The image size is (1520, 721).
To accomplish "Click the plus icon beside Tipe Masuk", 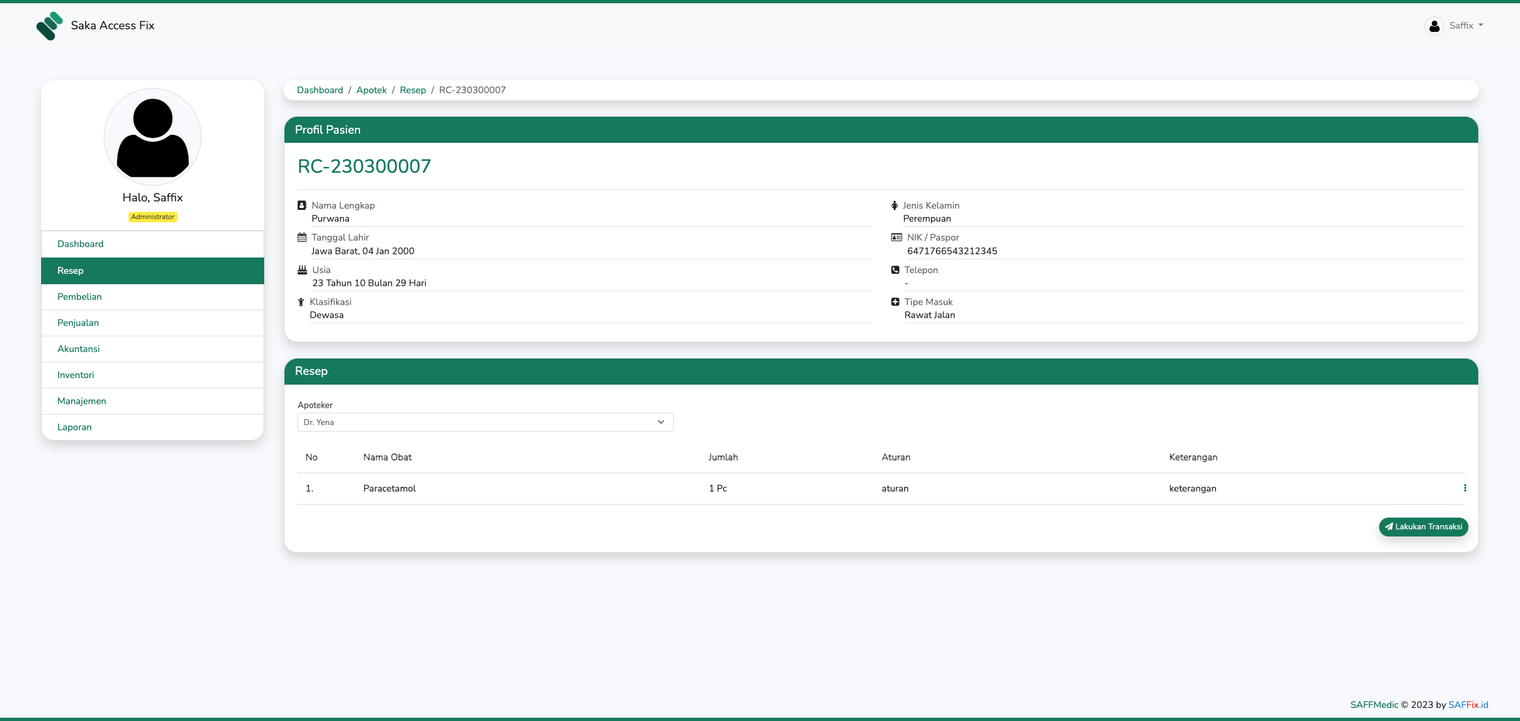I will [895, 302].
